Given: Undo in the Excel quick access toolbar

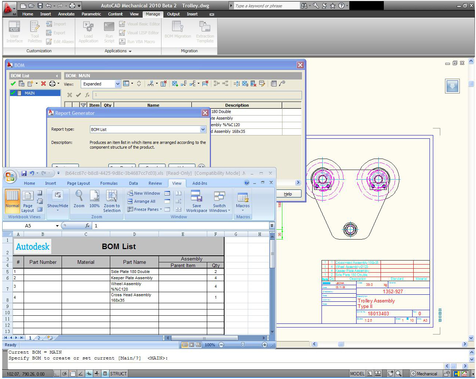Looking at the screenshot, I should coord(32,173).
